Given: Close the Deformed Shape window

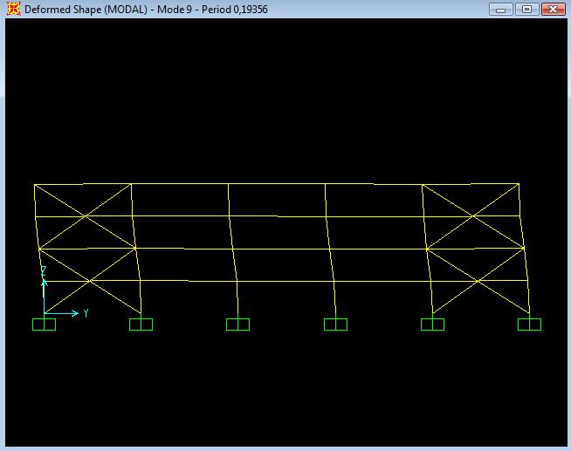Looking at the screenshot, I should pos(554,10).
